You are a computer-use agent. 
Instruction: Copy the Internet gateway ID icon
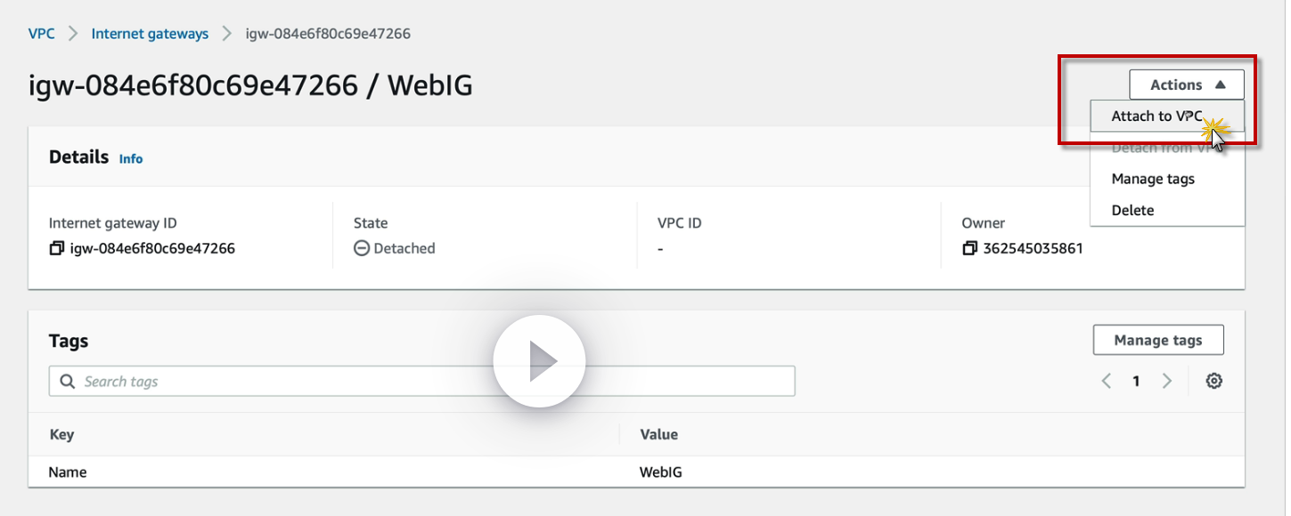57,249
